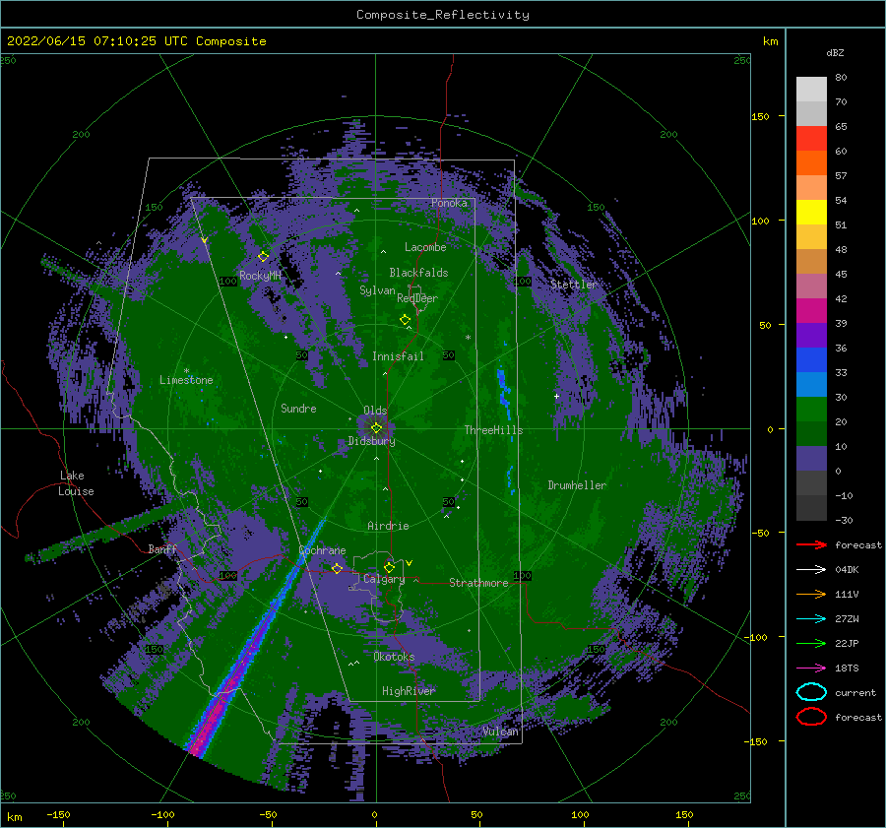Viewport: 886px width, 828px height.
Task: Pick the yellow 51-54 dBZ swatch
Action: coord(811,212)
